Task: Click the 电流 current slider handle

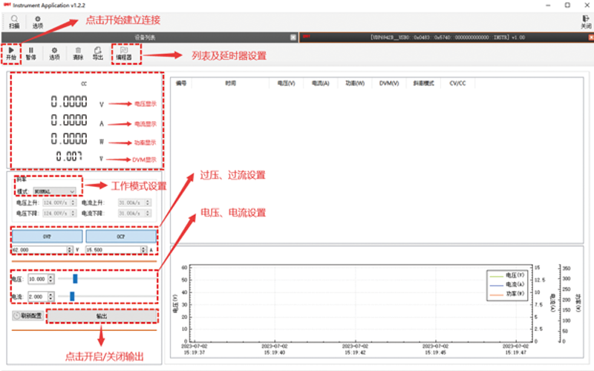Action: pos(72,296)
